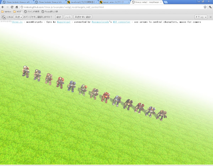Screen dimensions: 213x166
Task: Open the wrench settings menu
Action: (210, 7)
